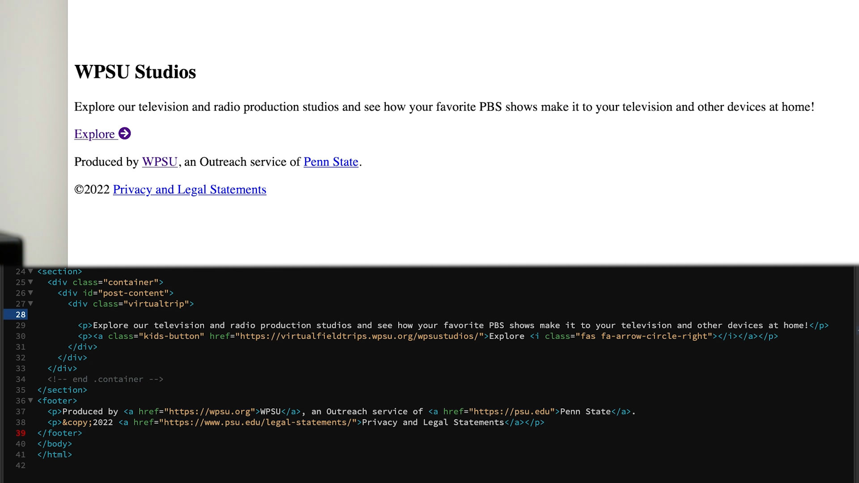
Task: Click the virtualfieldtrips.wpsu.org href in code
Action: click(360, 336)
